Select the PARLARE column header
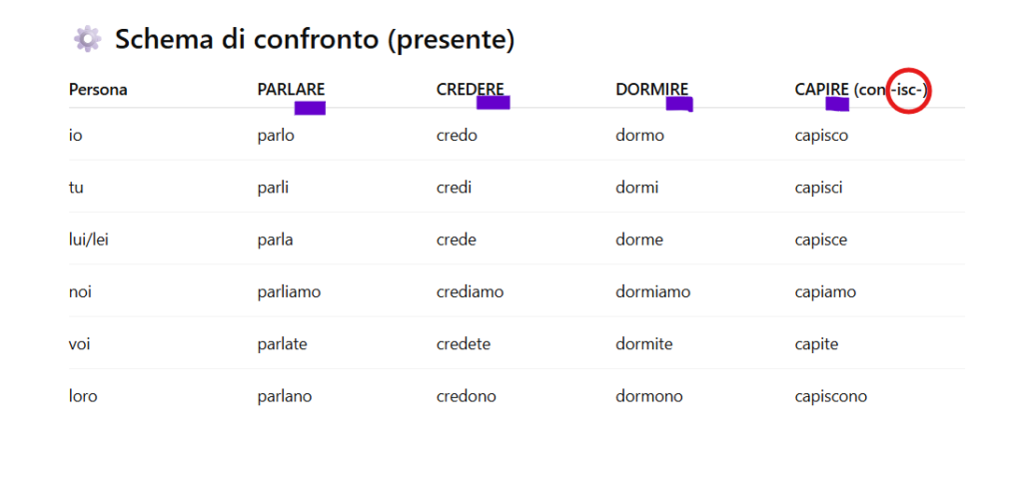This screenshot has width=1023, height=480. click(x=291, y=90)
